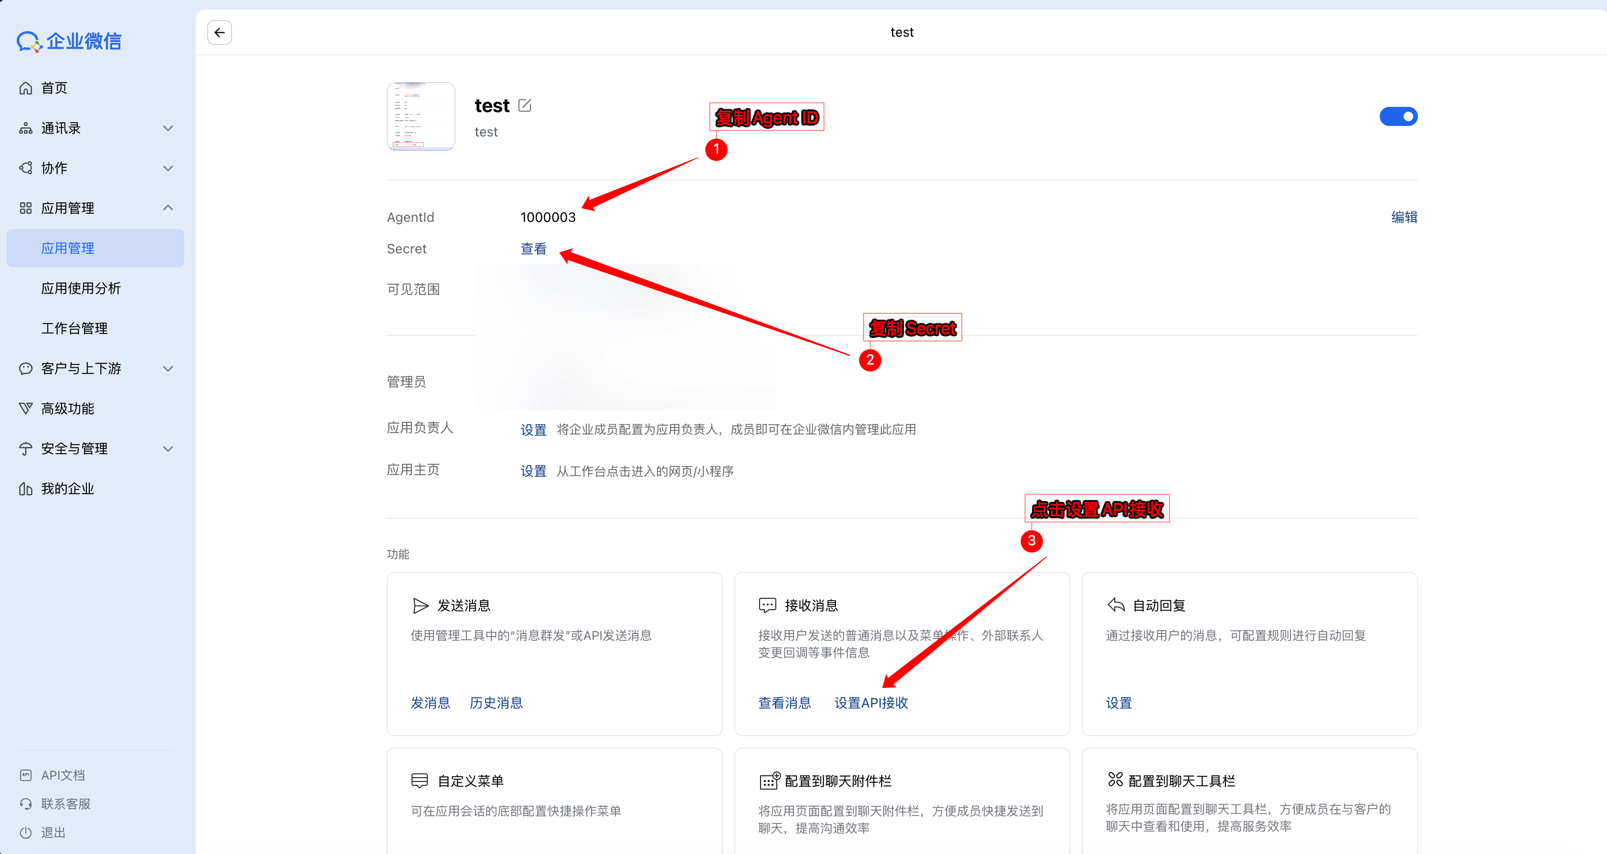The image size is (1607, 854).
Task: Click the edit pencil icon beside test
Action: pos(525,105)
